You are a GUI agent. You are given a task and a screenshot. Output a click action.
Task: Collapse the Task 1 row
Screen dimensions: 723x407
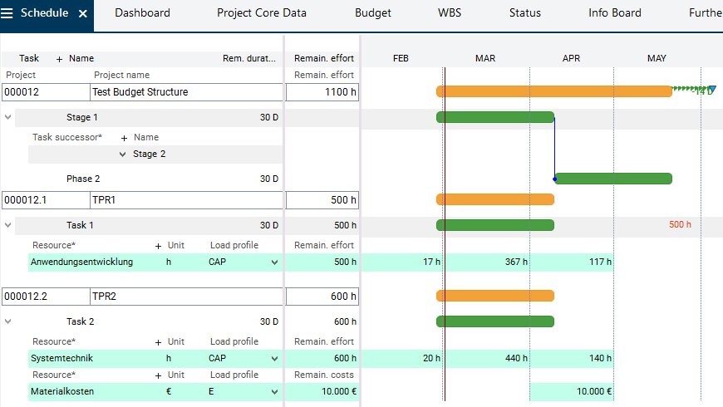[8, 225]
